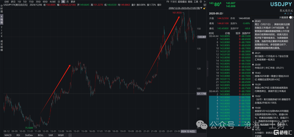
Task: Click the 昨收 144.49500 value
Action: [x=244, y=18]
